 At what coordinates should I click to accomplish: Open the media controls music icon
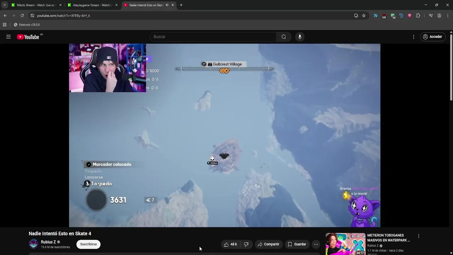click(431, 16)
